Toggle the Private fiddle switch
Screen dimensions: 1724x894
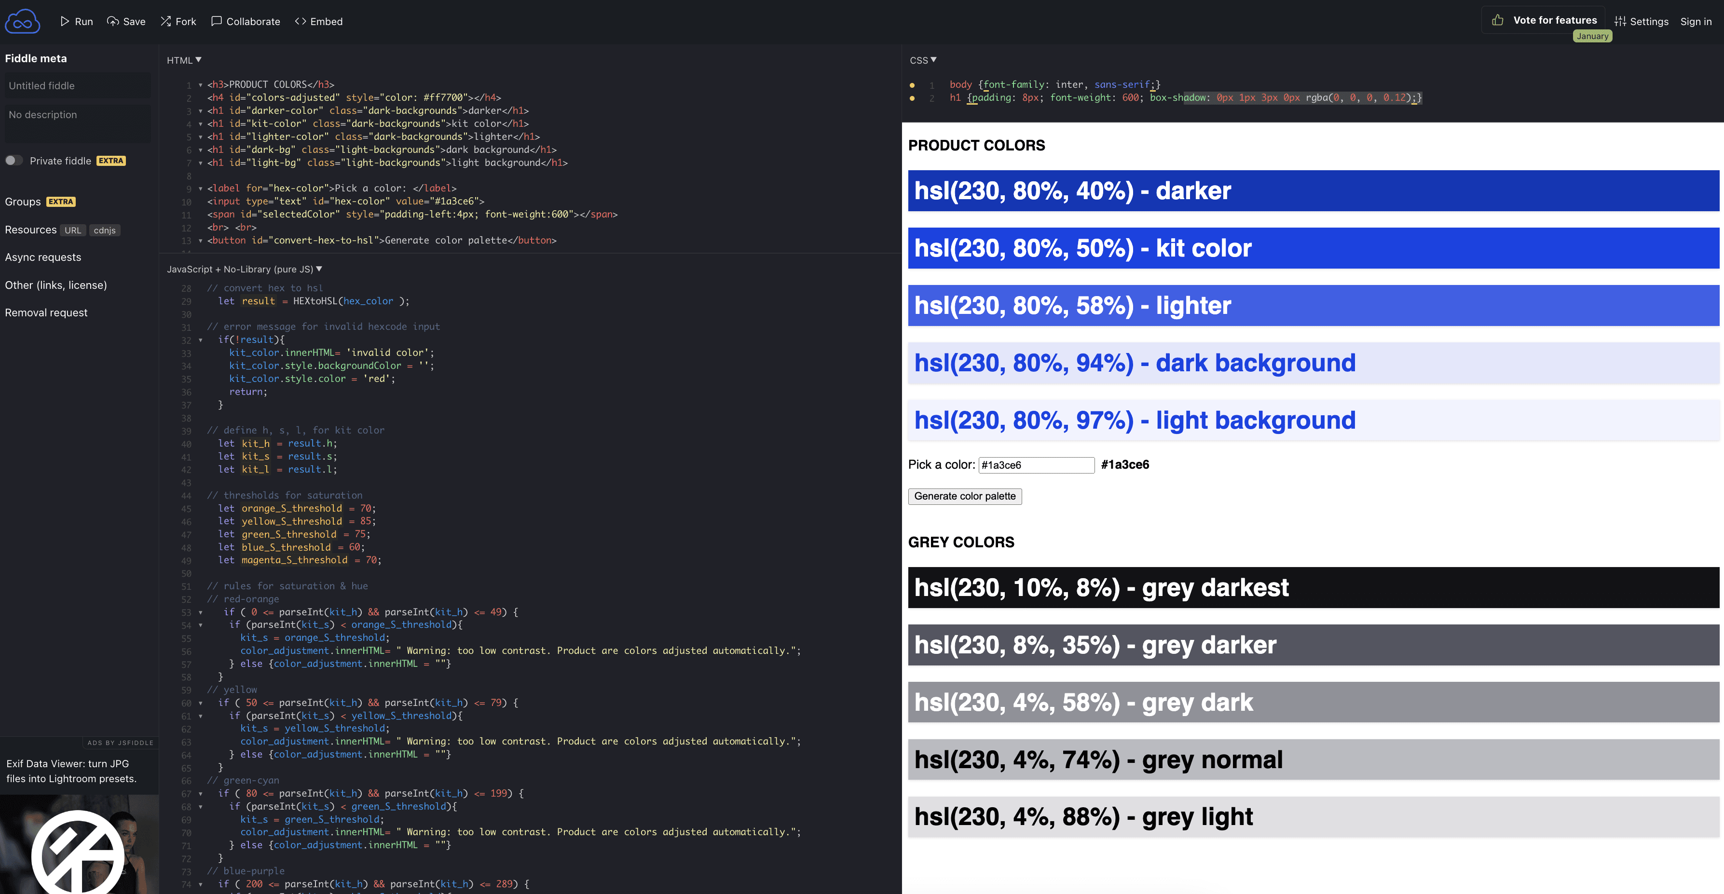[14, 161]
